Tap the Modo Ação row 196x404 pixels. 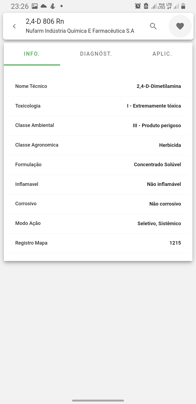[98, 223]
